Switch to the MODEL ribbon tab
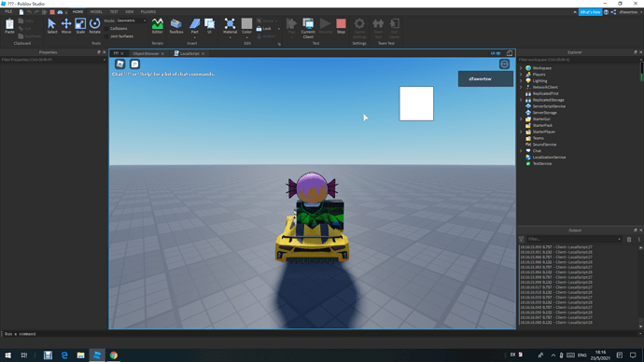 (x=96, y=12)
